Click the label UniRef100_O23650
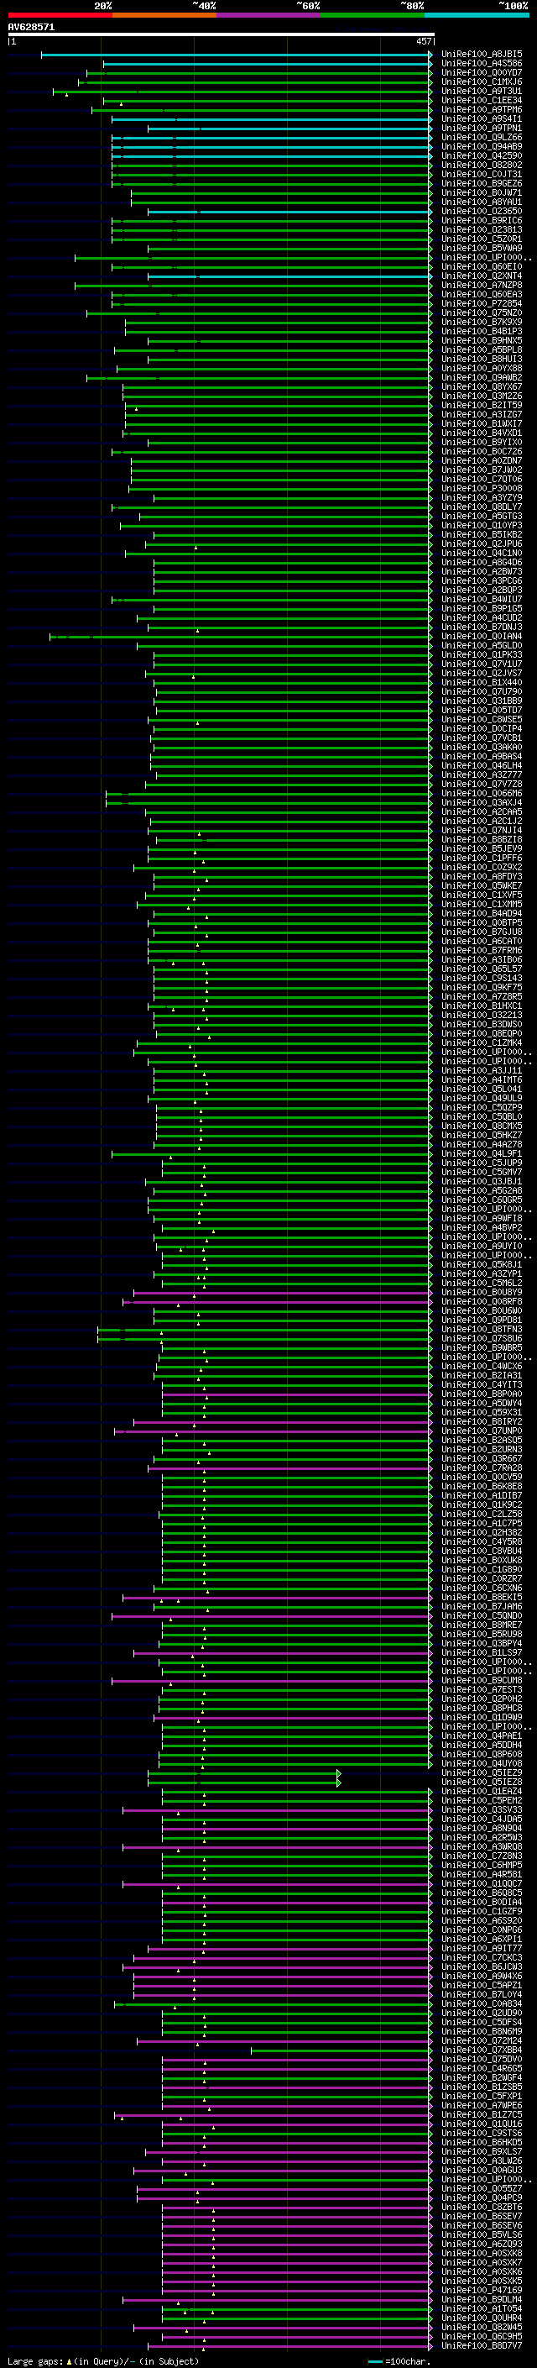This screenshot has height=2368, width=537. 481,212
